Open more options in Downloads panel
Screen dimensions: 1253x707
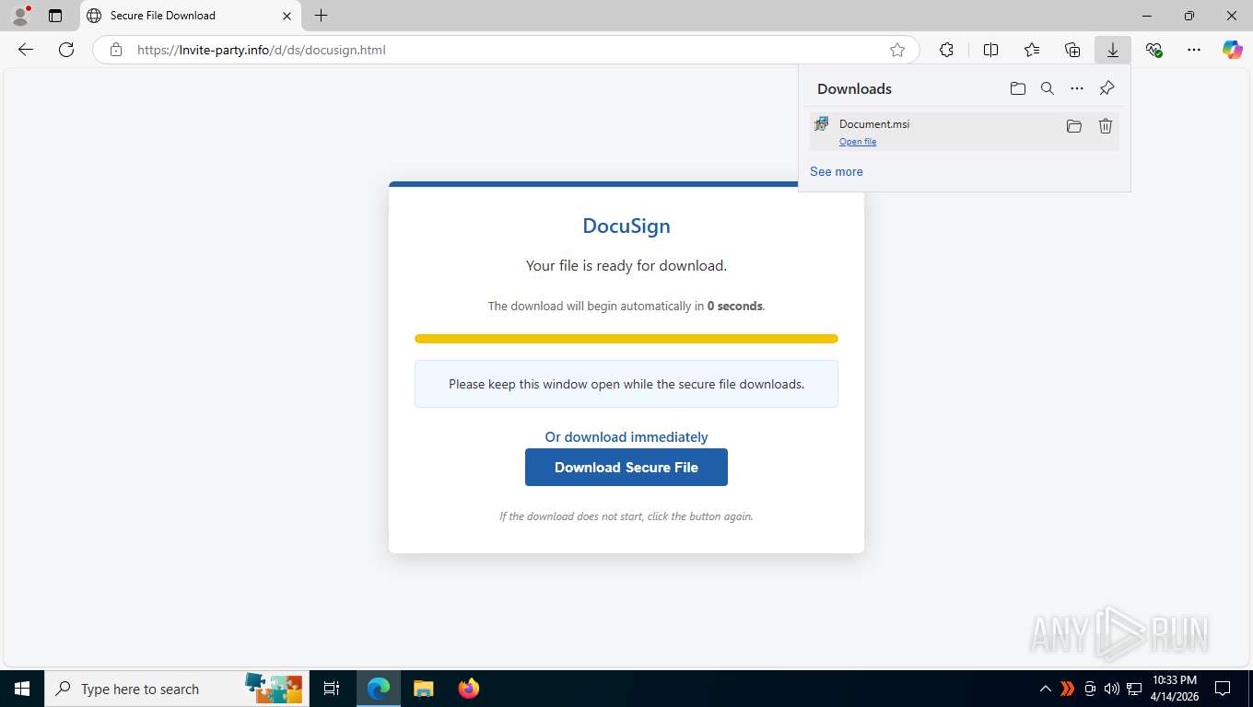click(x=1077, y=88)
